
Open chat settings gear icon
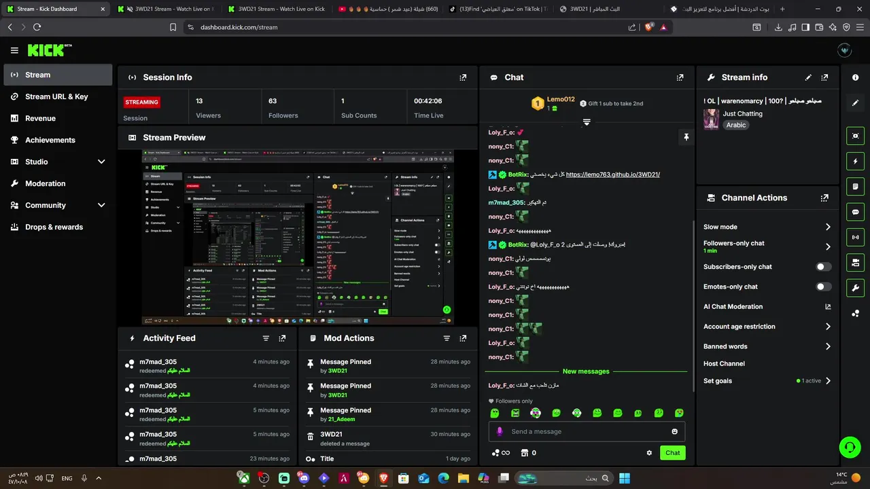649,453
